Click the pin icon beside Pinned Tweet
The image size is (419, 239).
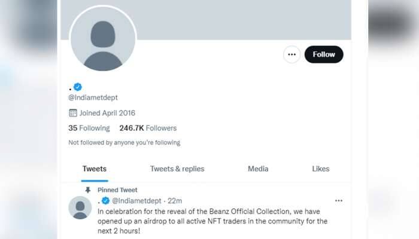[87, 190]
